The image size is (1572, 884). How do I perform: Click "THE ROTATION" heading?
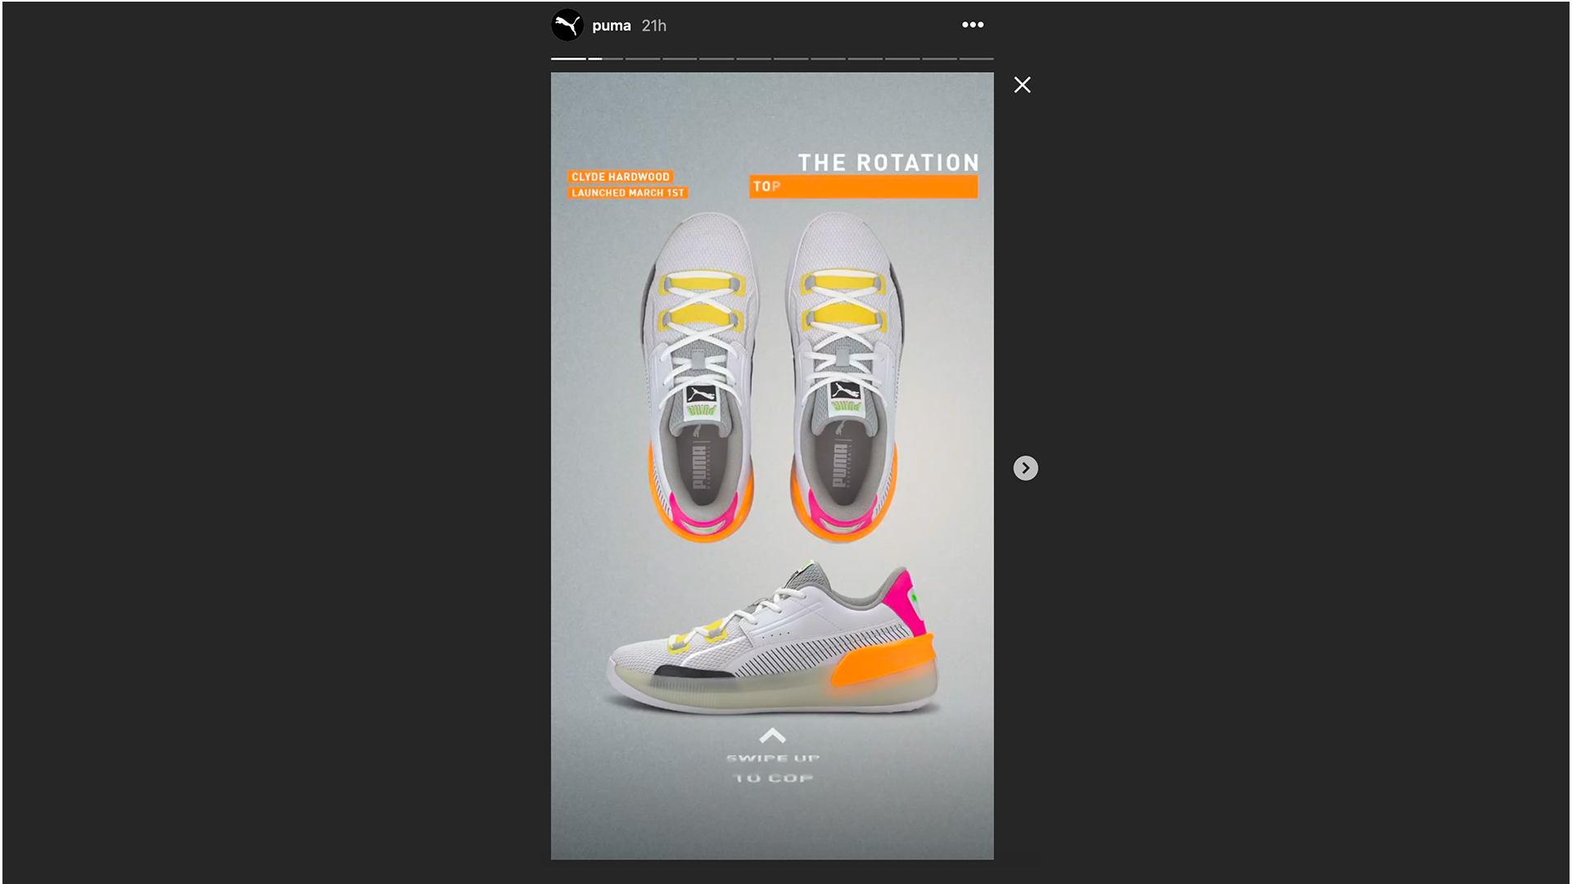coord(888,162)
